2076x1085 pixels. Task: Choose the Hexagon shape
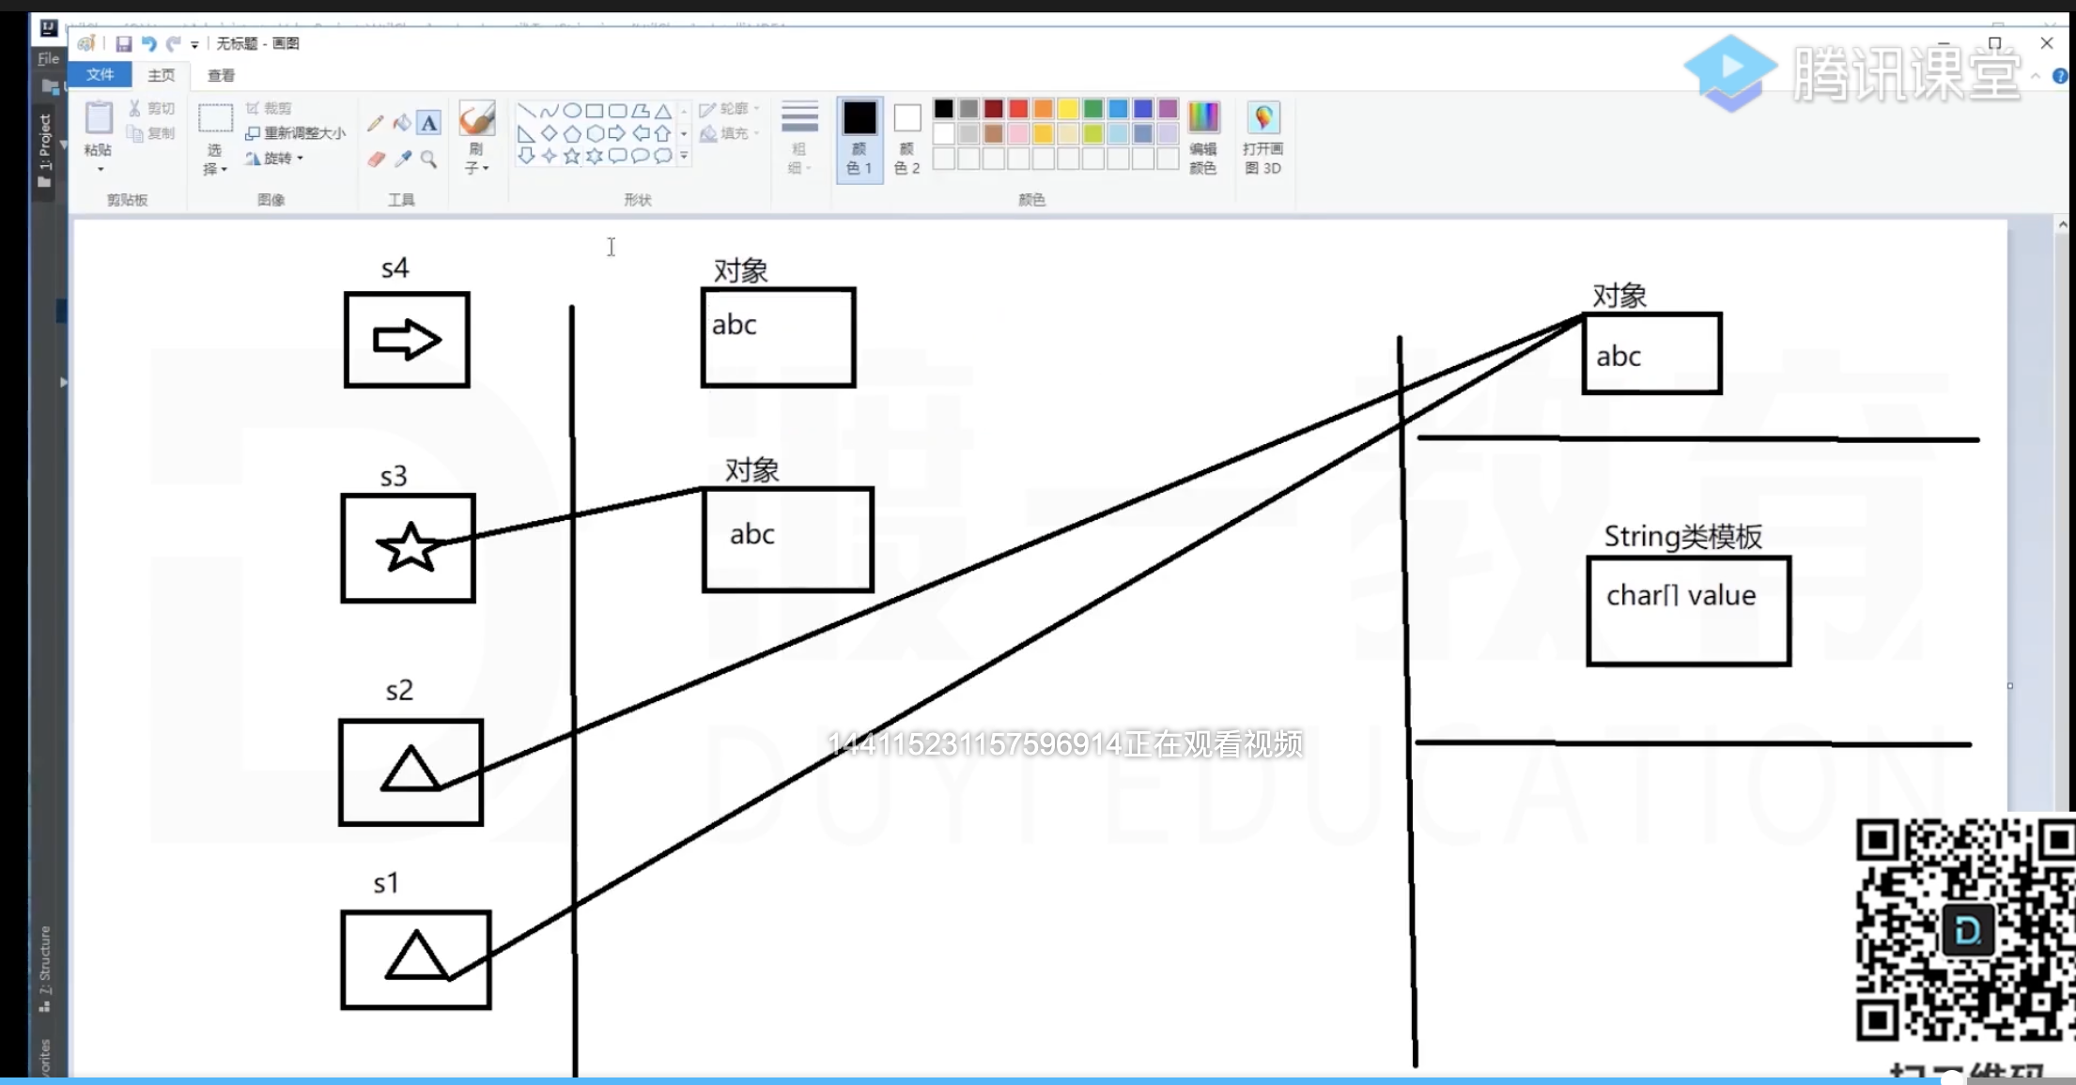coord(594,133)
